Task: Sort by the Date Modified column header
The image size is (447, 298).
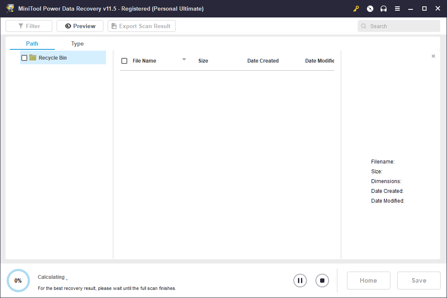Action: (320, 61)
